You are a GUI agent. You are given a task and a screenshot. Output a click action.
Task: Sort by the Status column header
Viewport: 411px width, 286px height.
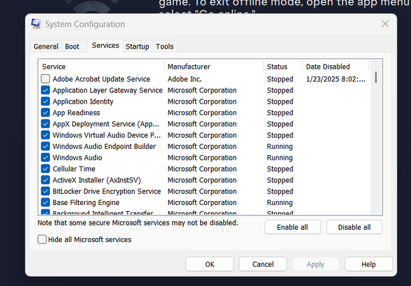pos(283,67)
